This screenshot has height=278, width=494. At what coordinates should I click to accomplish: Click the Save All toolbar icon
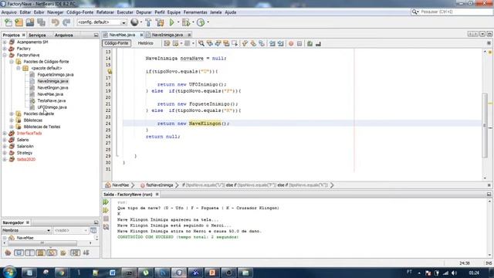pyautogui.click(x=41, y=22)
